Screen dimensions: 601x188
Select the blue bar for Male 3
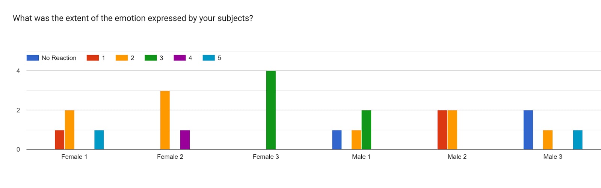pyautogui.click(x=528, y=130)
